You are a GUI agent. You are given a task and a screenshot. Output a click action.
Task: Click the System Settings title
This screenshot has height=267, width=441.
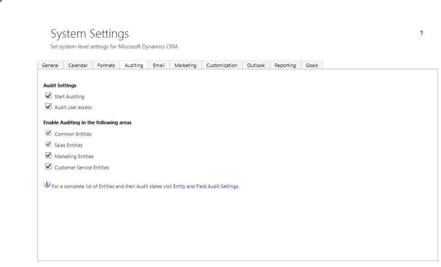pyautogui.click(x=90, y=34)
